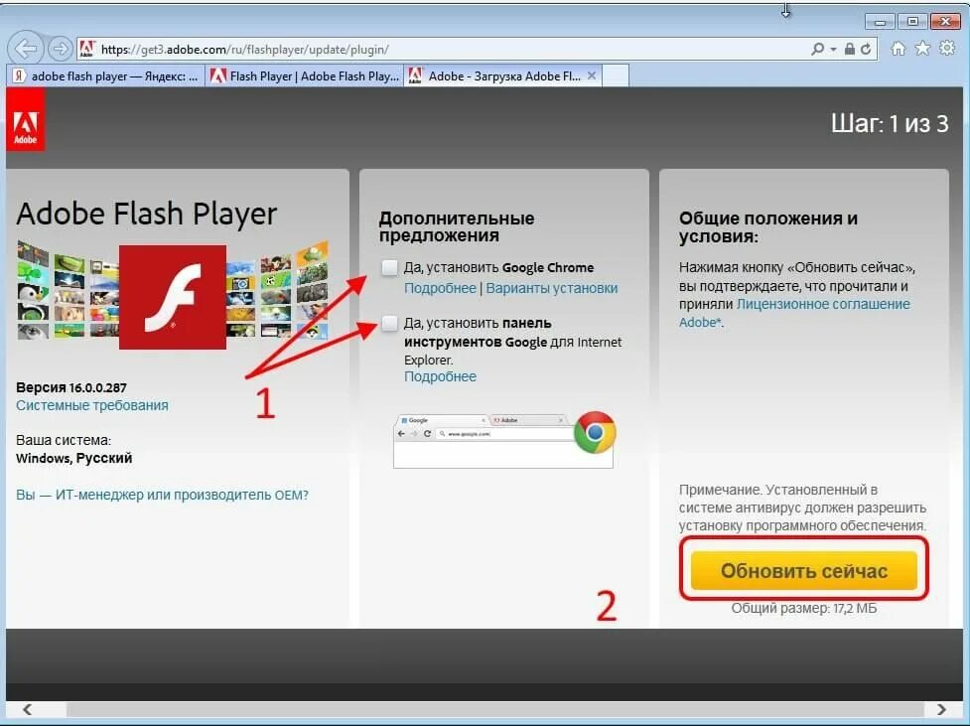Click the horizontal scrollbar thumb
Image resolution: width=970 pixels, height=726 pixels.
click(x=494, y=709)
